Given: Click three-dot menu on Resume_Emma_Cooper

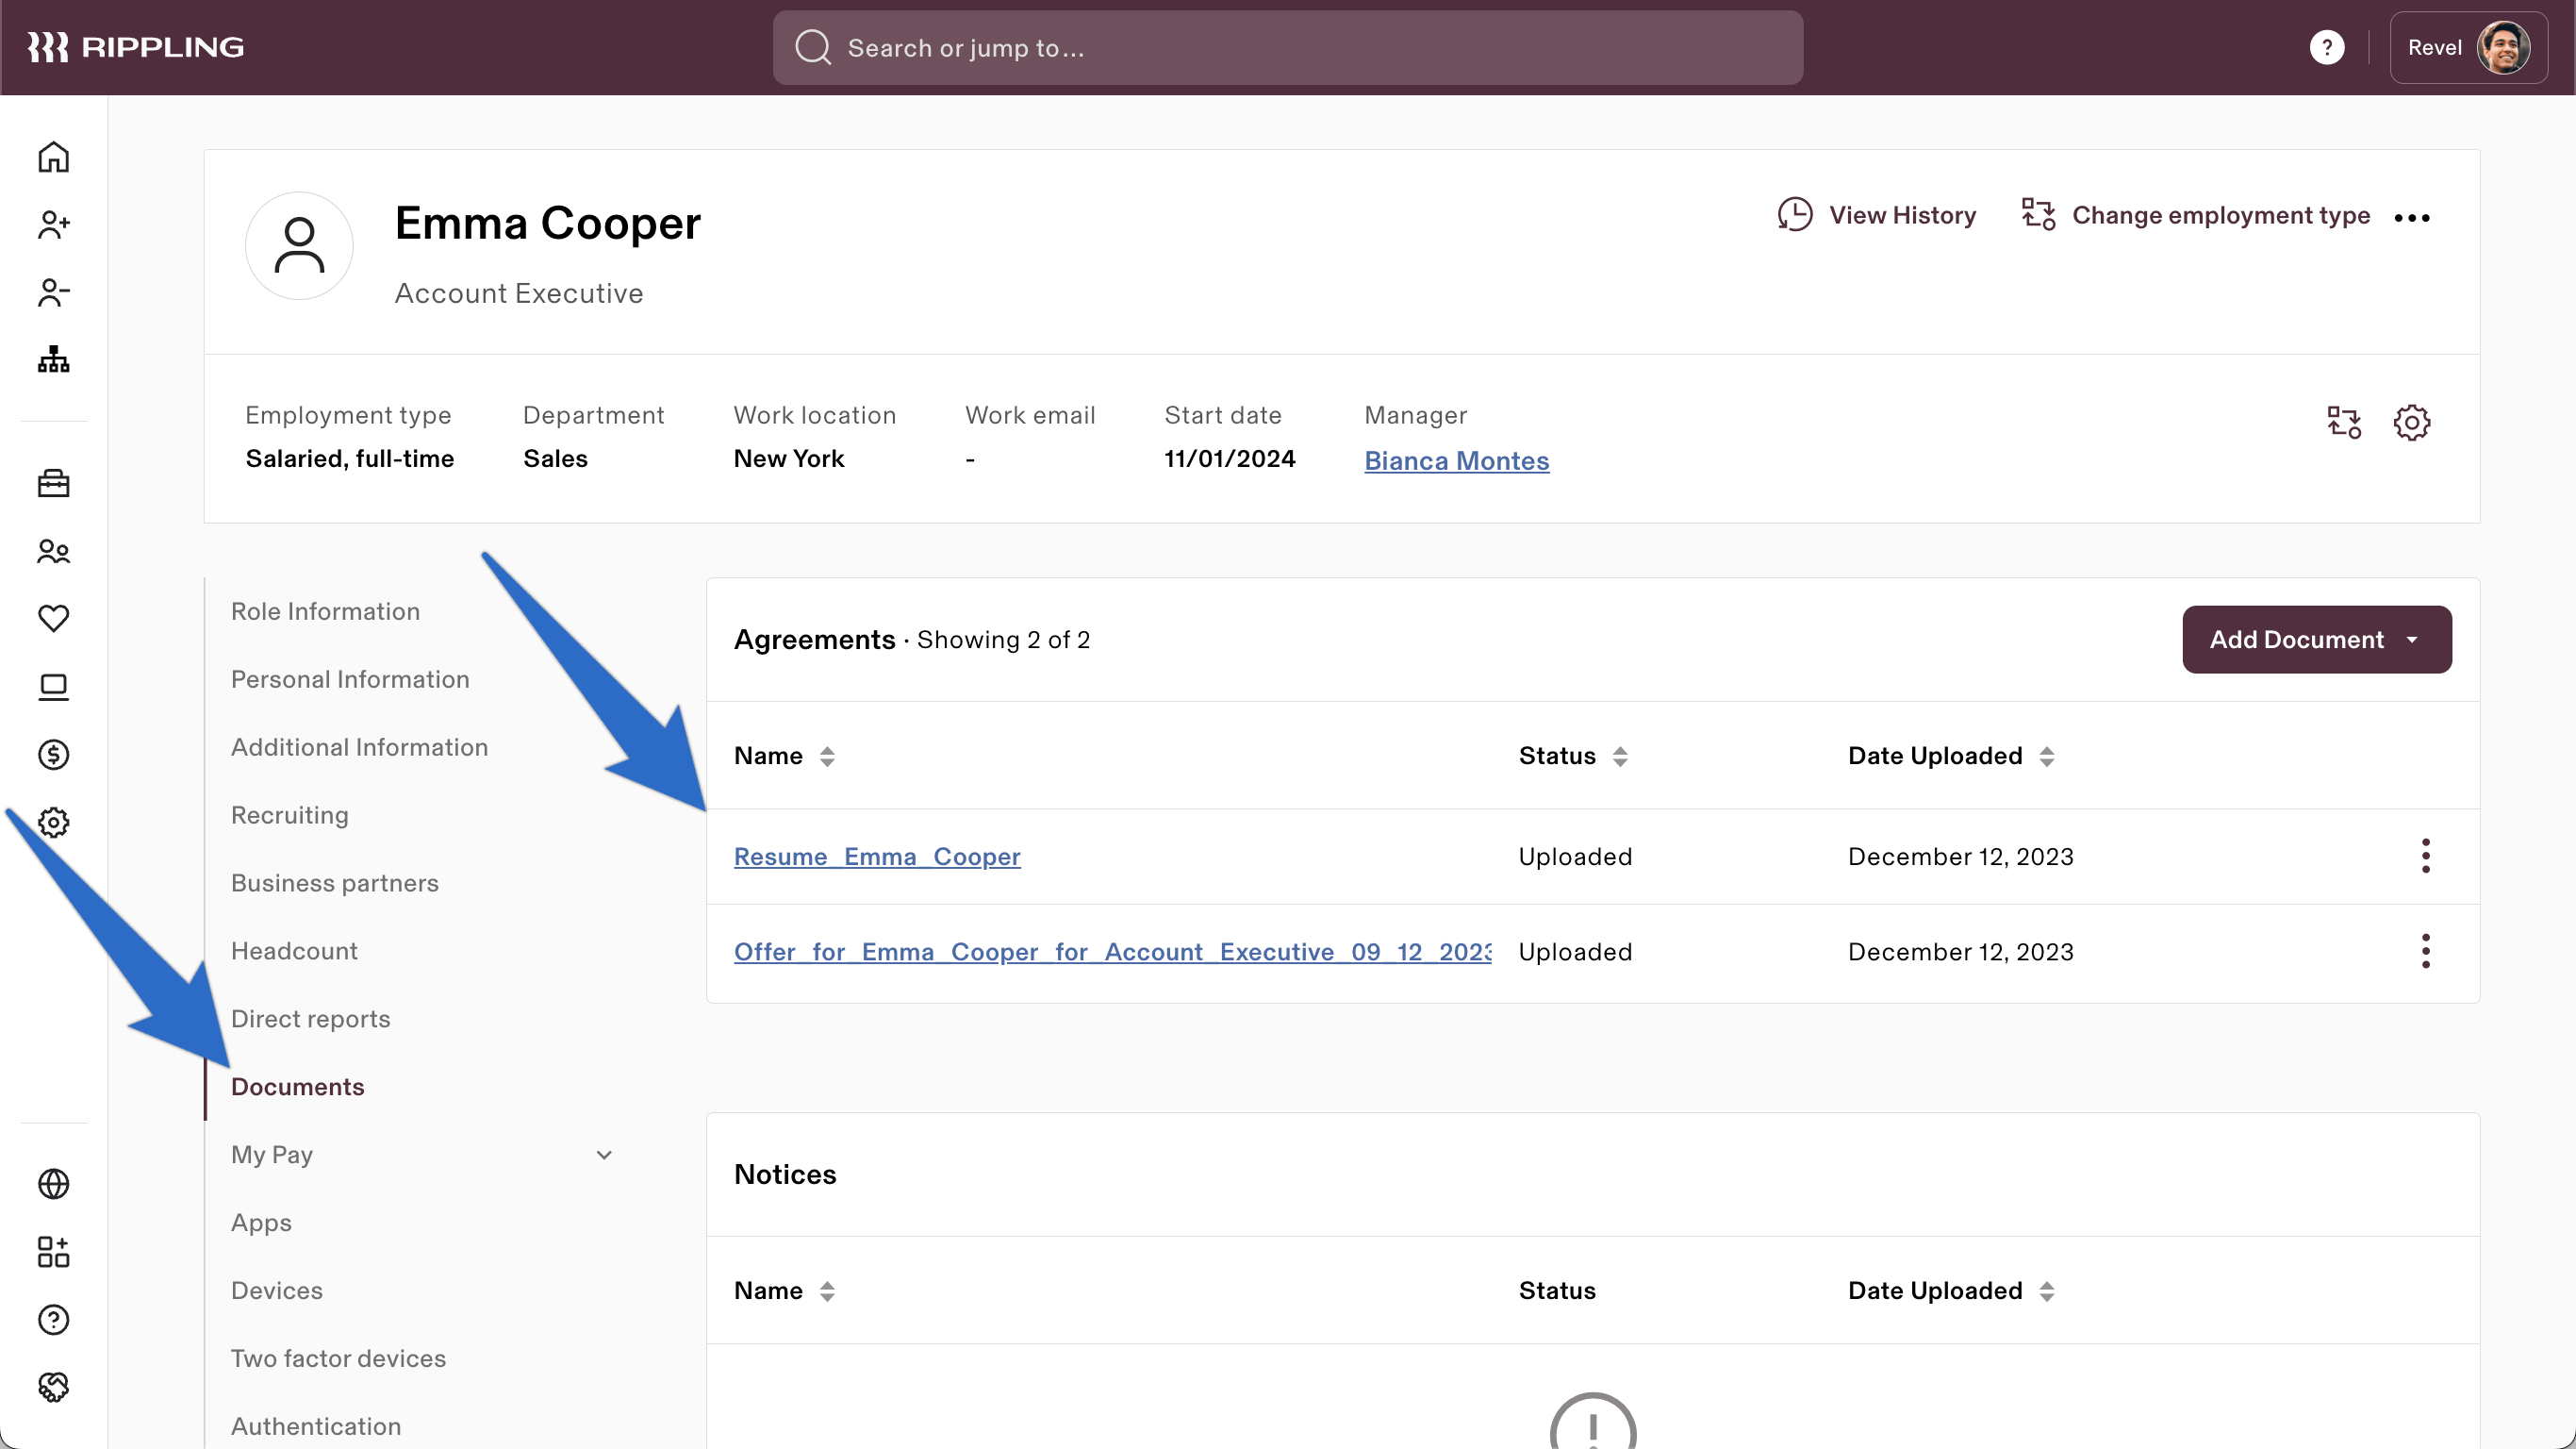Looking at the screenshot, I should pos(2426,857).
